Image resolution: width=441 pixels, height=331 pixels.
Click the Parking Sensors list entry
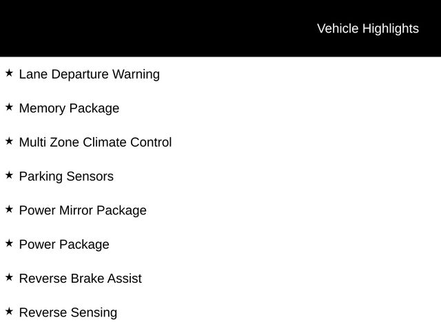point(66,177)
